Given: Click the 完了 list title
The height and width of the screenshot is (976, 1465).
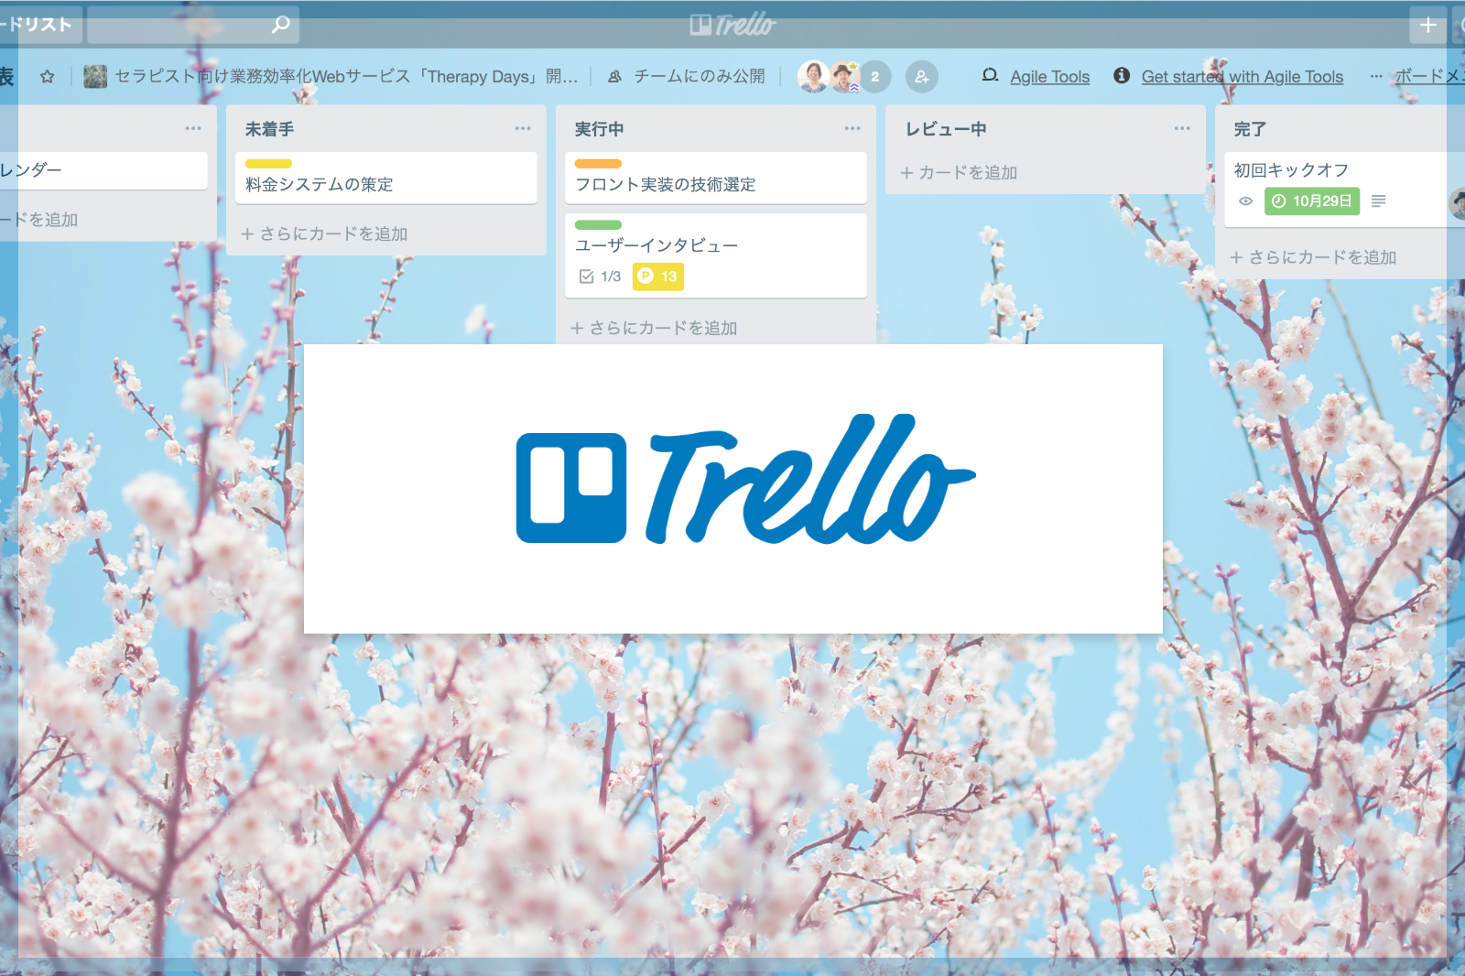Looking at the screenshot, I should [x=1250, y=129].
